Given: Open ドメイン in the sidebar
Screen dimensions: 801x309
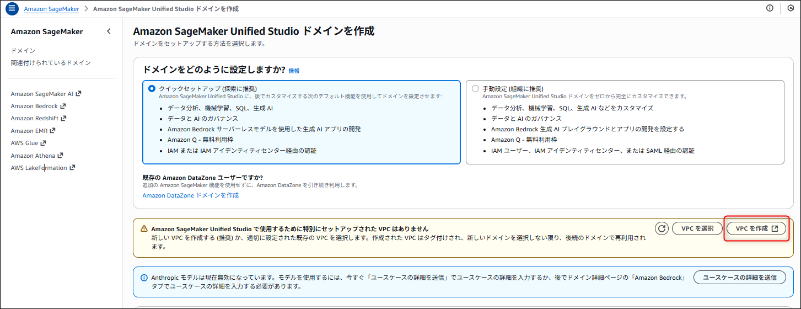Looking at the screenshot, I should click(23, 51).
